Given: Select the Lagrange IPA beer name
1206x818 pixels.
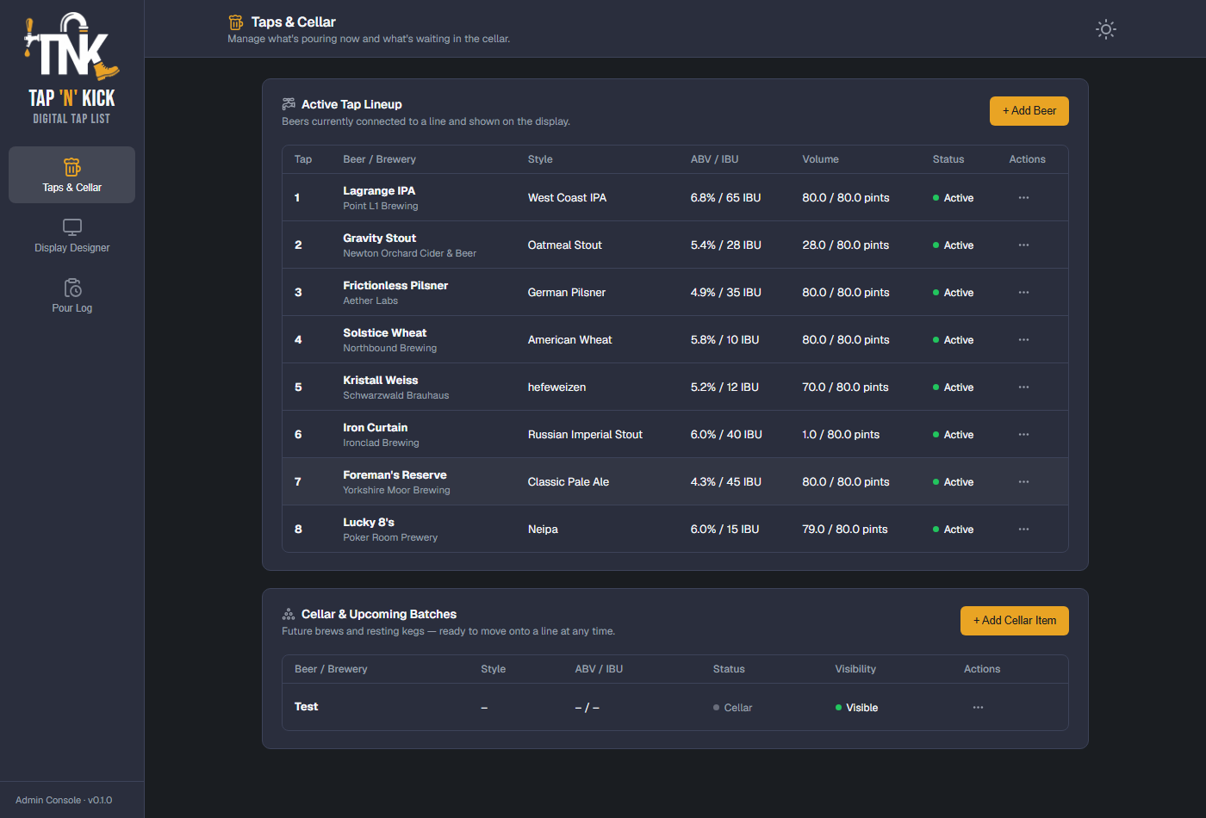Looking at the screenshot, I should click(x=379, y=191).
